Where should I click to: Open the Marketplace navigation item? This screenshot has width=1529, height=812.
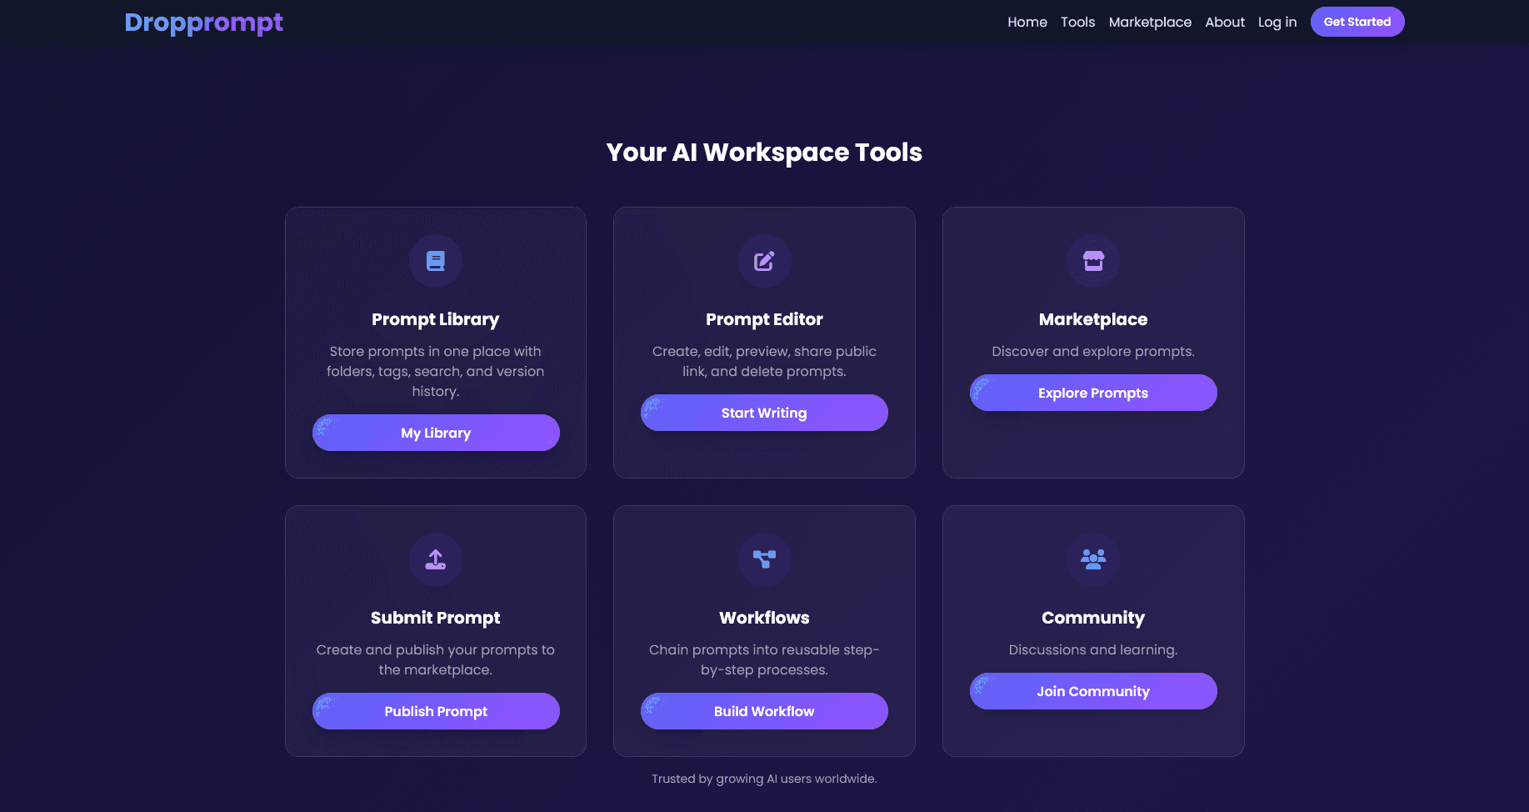(x=1150, y=22)
